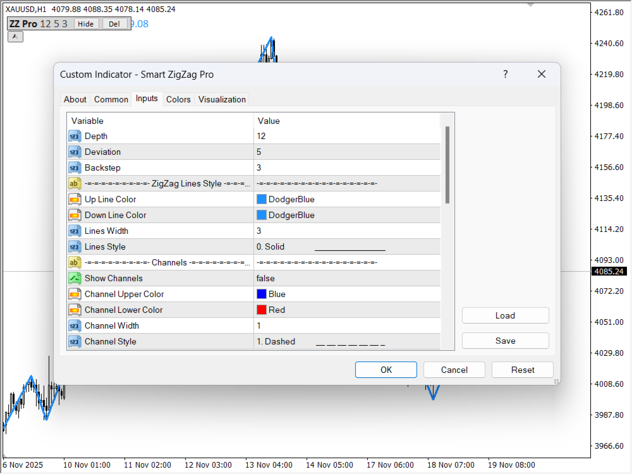Select the Inputs tab
This screenshot has height=474, width=632.
pyautogui.click(x=147, y=99)
